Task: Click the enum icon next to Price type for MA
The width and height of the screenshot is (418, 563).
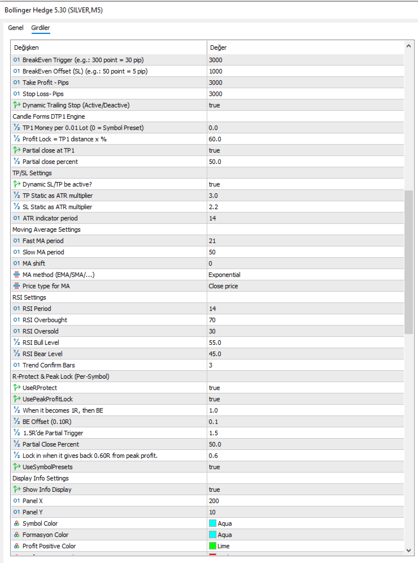Action: [16, 286]
